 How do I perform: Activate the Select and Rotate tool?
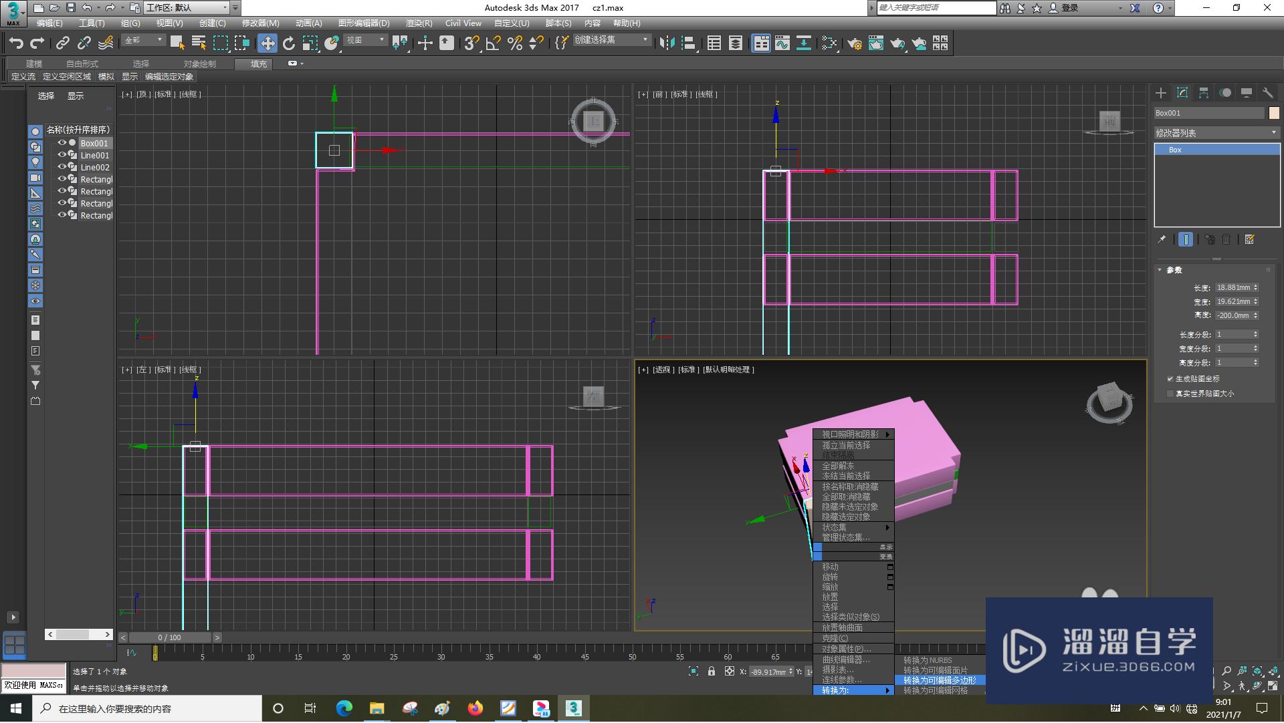[x=289, y=43]
